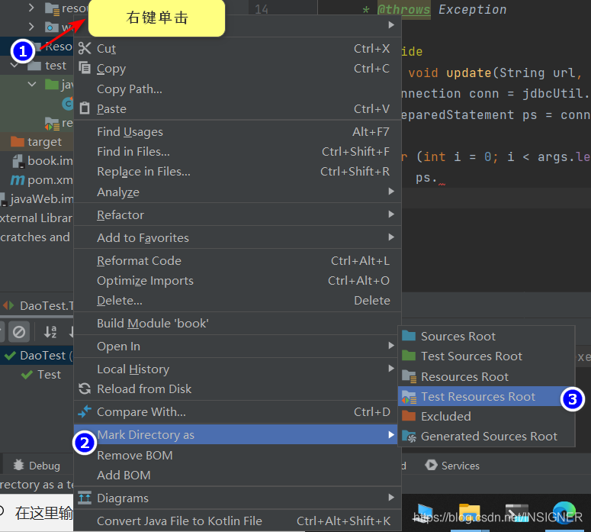Screen dimensions: 591x532
Task: Click the Copy pages icon
Action: coord(85,68)
